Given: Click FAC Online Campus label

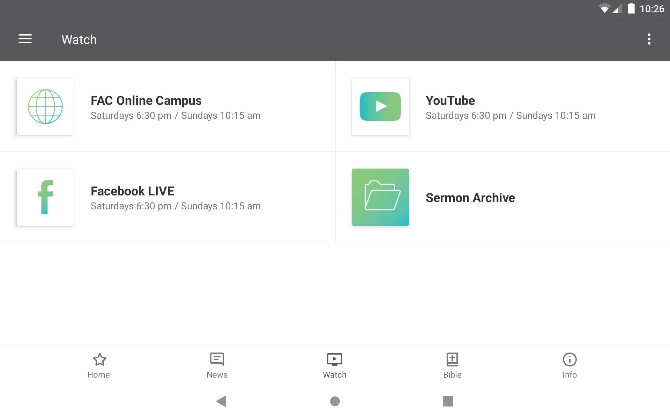Looking at the screenshot, I should click(x=146, y=100).
